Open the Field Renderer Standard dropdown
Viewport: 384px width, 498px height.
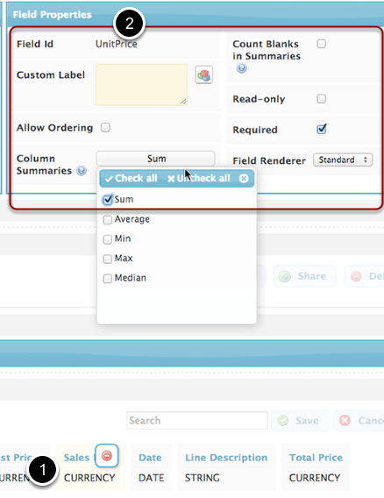(x=343, y=160)
